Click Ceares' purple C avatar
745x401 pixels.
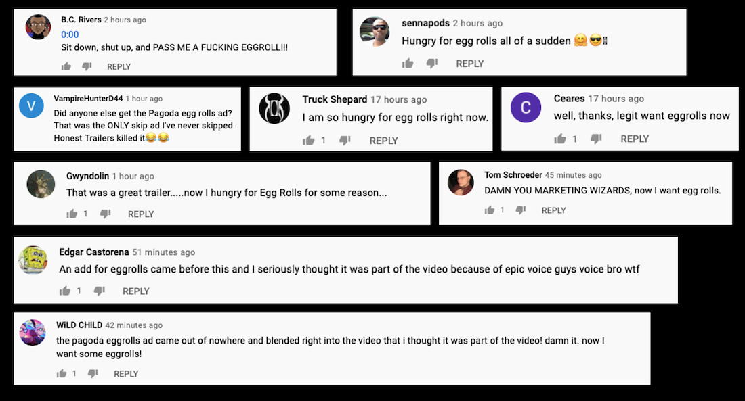[x=526, y=108]
